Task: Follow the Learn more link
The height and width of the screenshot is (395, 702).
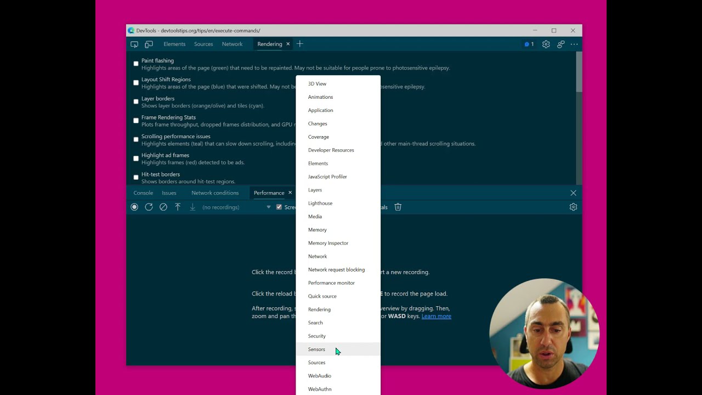Action: (437, 316)
